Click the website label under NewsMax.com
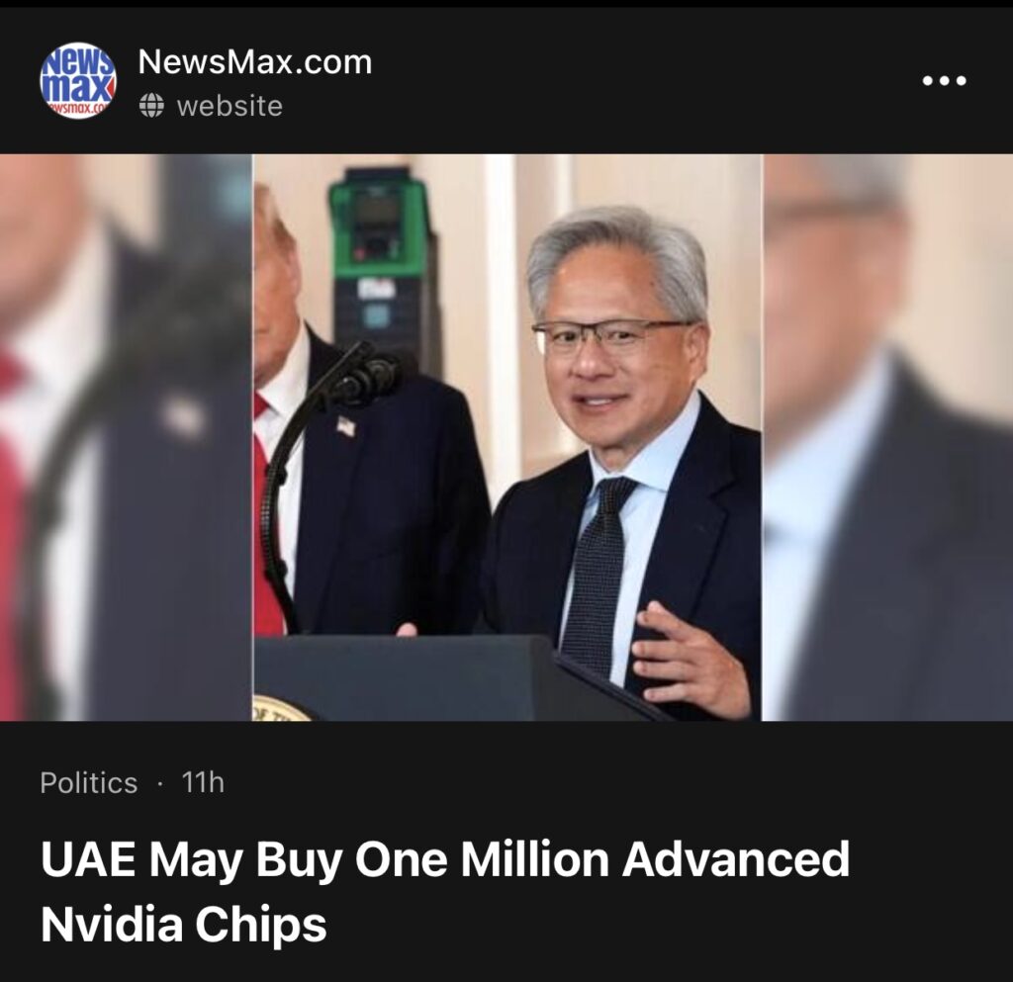The height and width of the screenshot is (982, 1013). click(230, 106)
